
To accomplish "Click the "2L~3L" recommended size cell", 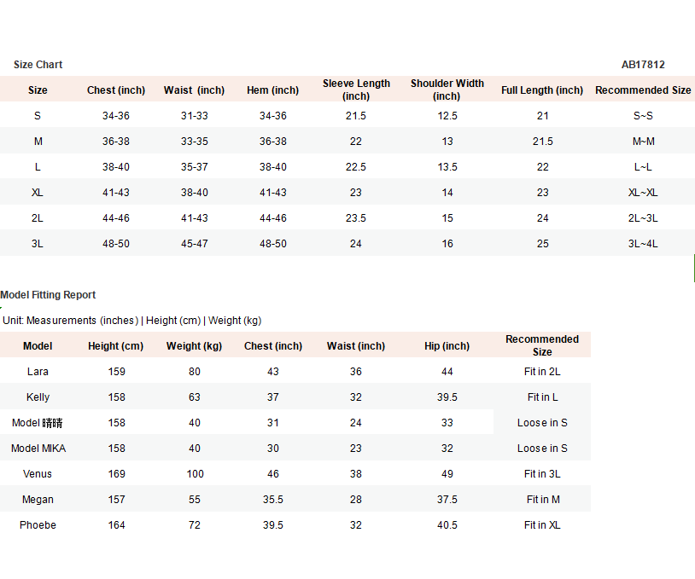I will click(643, 218).
